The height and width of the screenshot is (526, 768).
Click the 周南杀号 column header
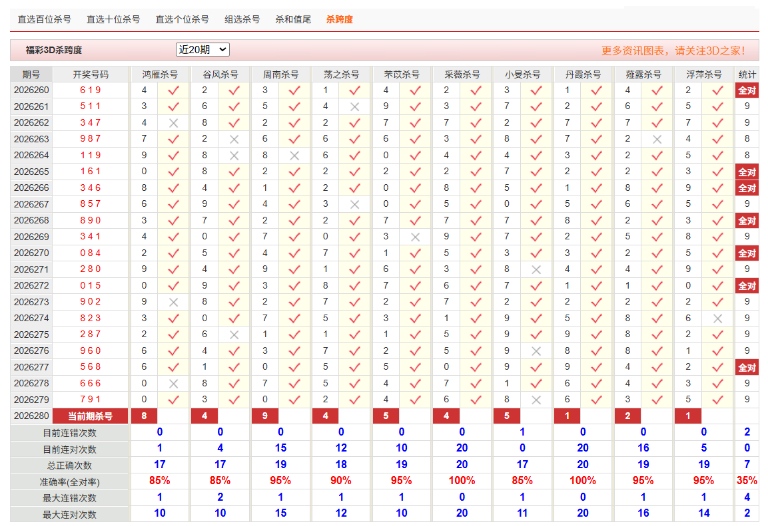click(280, 74)
